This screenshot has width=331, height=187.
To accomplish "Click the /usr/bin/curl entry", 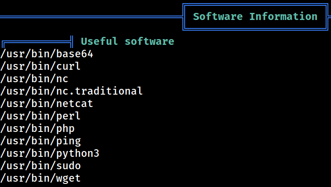I will point(40,67).
